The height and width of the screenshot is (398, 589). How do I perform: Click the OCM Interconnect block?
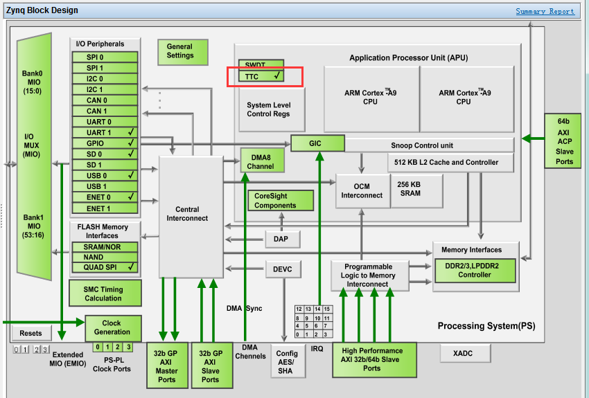pyautogui.click(x=362, y=190)
